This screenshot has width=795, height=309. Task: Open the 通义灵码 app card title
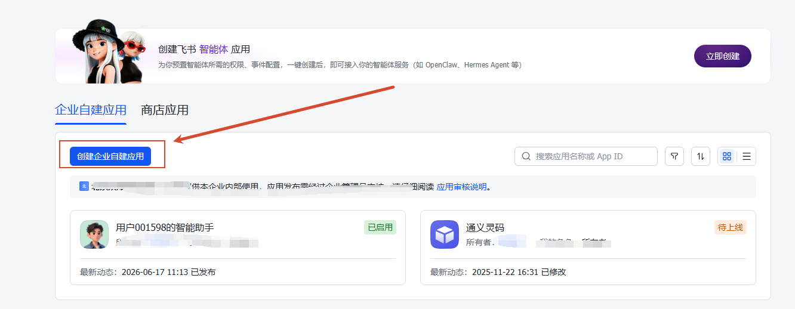[x=485, y=227]
